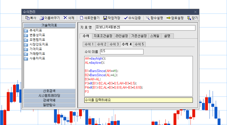Select the 시장강도지표 tree label
227x125 pixels.
(39, 44)
